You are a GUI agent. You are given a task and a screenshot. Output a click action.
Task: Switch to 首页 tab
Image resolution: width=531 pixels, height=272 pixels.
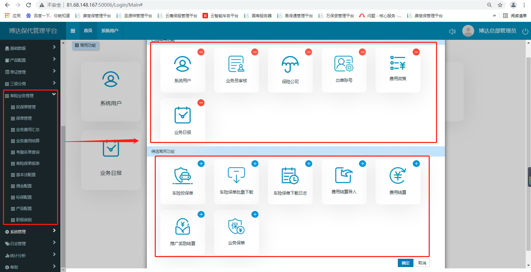pyautogui.click(x=88, y=31)
